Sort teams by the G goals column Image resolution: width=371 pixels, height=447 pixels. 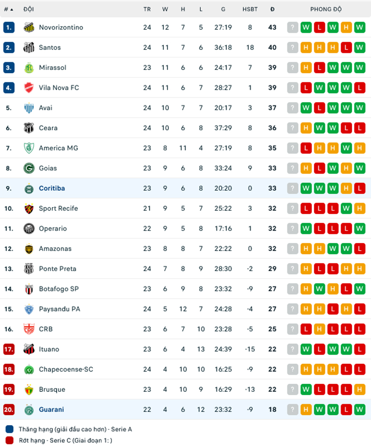click(x=223, y=9)
